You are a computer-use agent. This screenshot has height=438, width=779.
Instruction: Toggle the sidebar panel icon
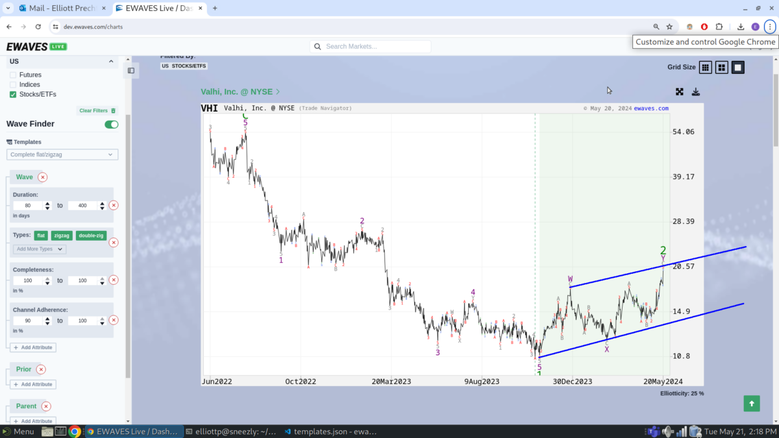(131, 71)
